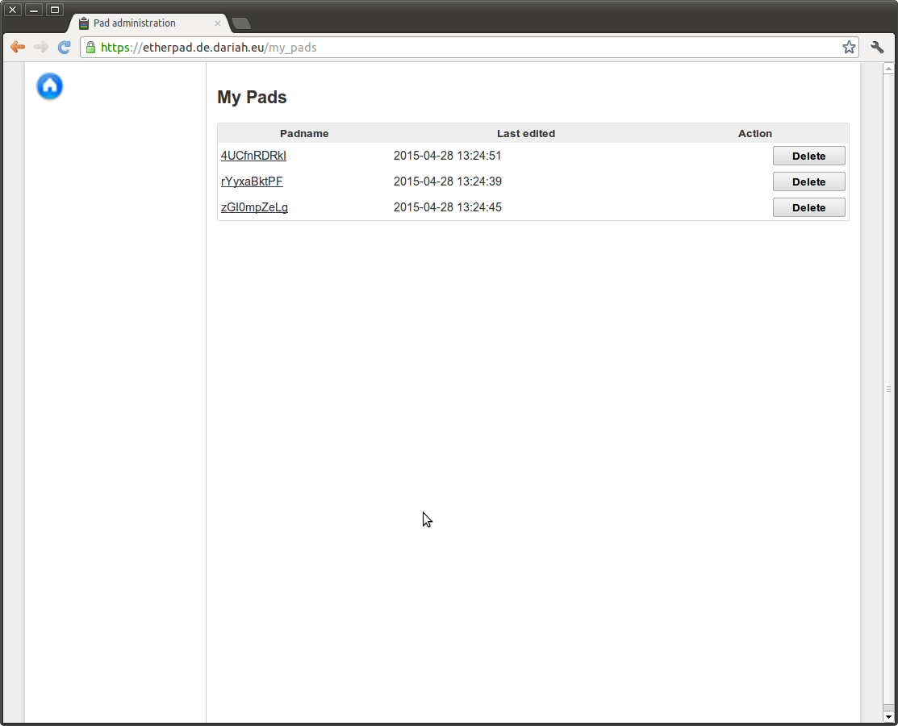898x726 pixels.
Task: Open the rYyxaBktPF pad link
Action: pos(252,181)
